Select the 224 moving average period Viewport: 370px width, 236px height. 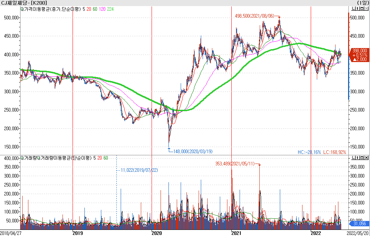[110, 9]
